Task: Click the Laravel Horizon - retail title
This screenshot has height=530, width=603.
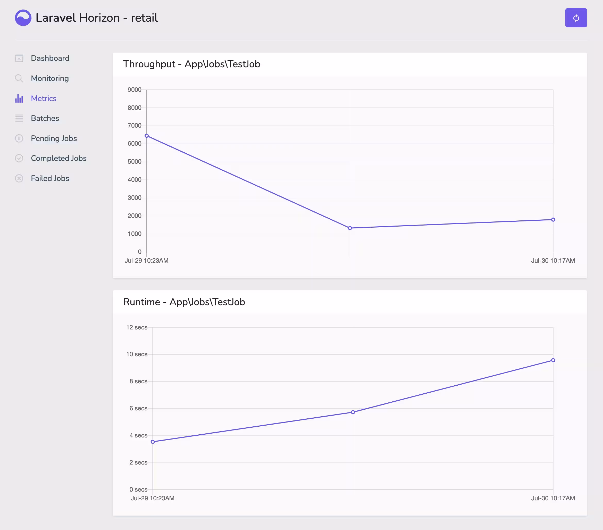Action: [x=97, y=18]
